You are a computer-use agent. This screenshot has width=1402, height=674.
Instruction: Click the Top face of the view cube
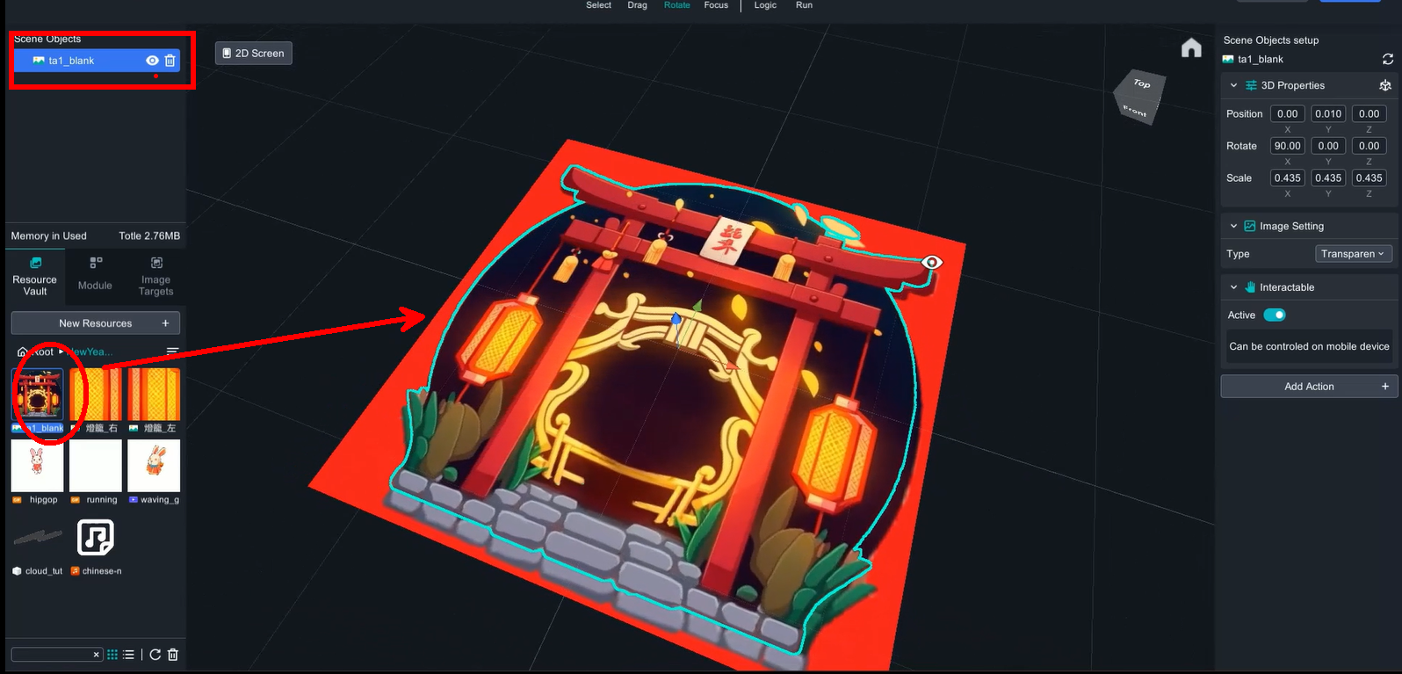(x=1141, y=83)
